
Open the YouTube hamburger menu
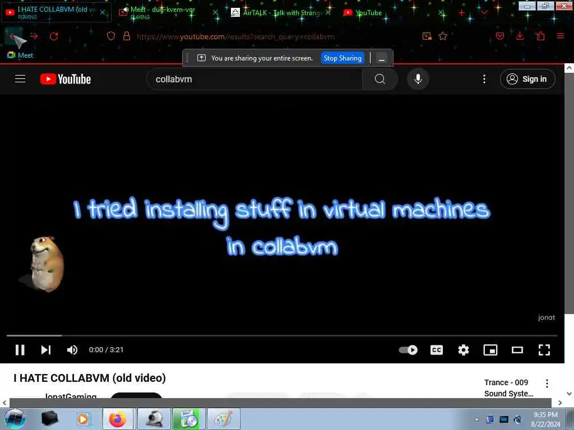[x=20, y=79]
